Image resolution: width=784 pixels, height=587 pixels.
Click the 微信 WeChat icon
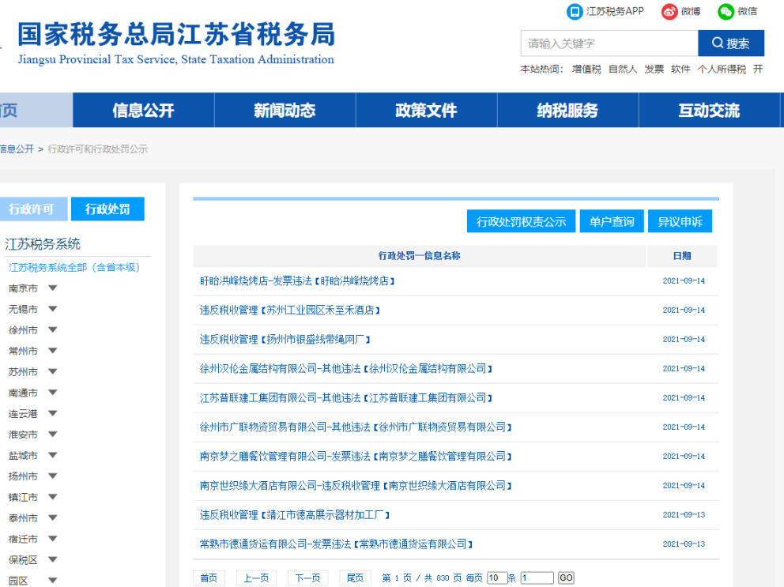pyautogui.click(x=726, y=12)
